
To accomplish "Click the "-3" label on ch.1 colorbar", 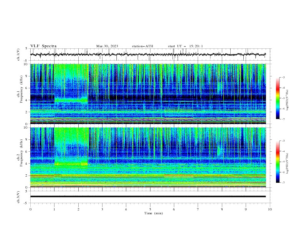I will click(283, 77).
